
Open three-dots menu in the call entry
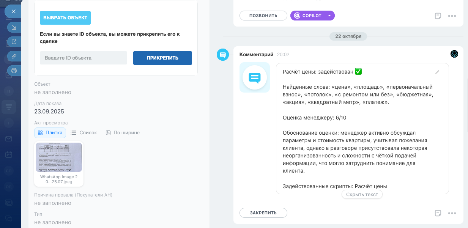[452, 16]
